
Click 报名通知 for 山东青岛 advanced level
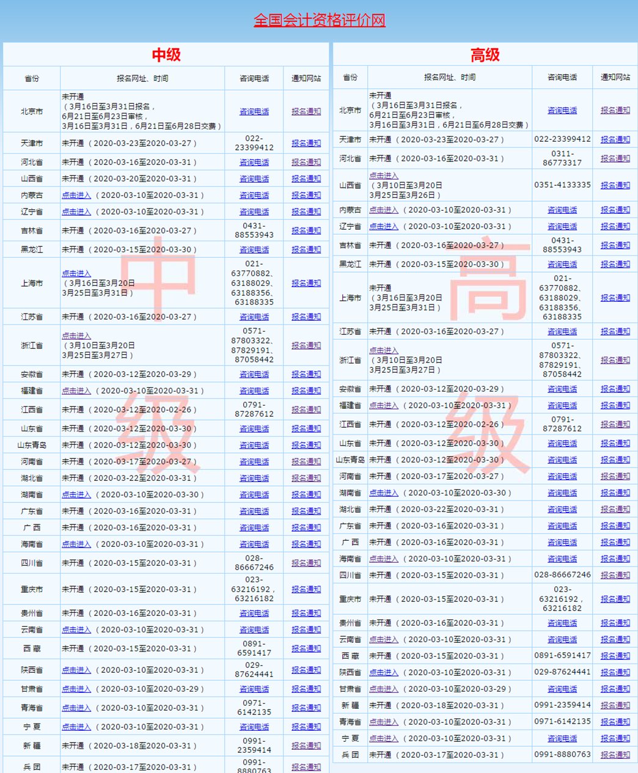(614, 460)
